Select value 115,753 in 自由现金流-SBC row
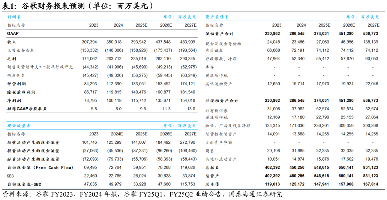The image size is (387, 200). coord(188,184)
